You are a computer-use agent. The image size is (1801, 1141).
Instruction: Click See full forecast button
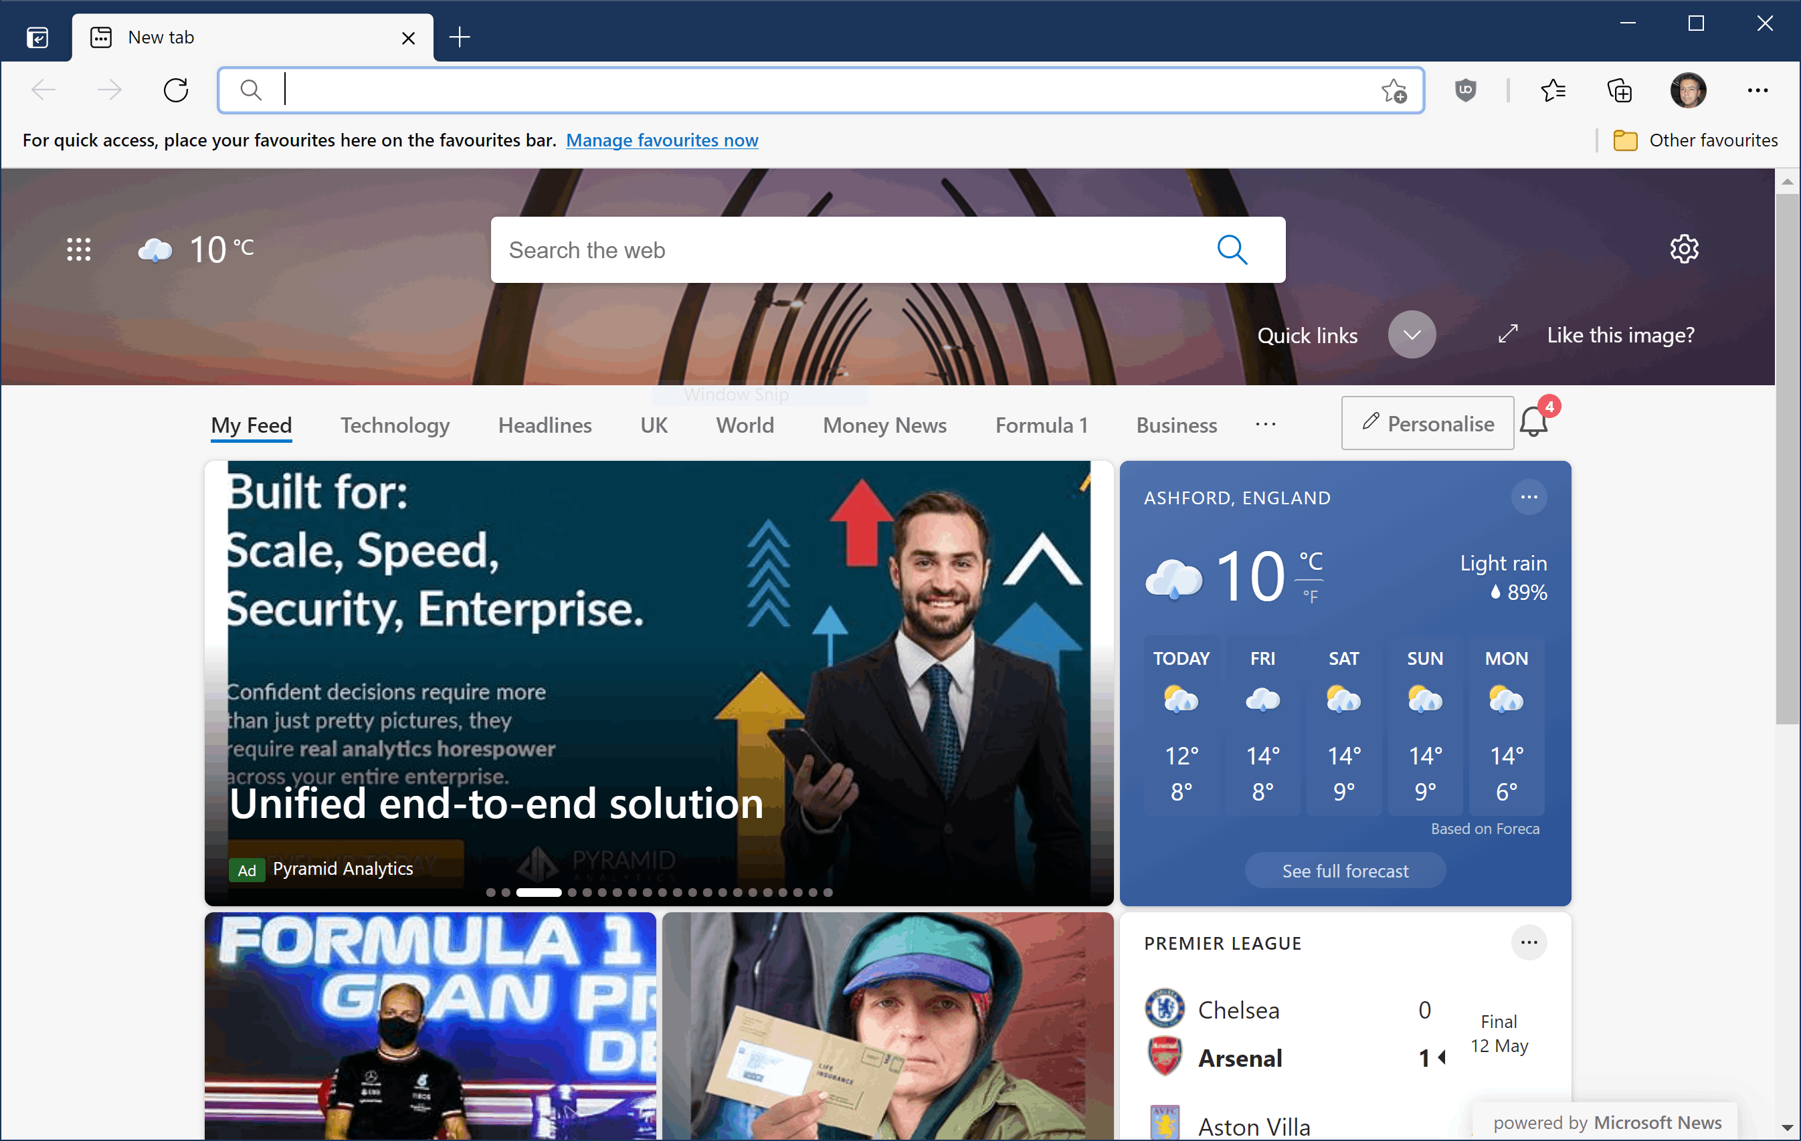[1345, 871]
